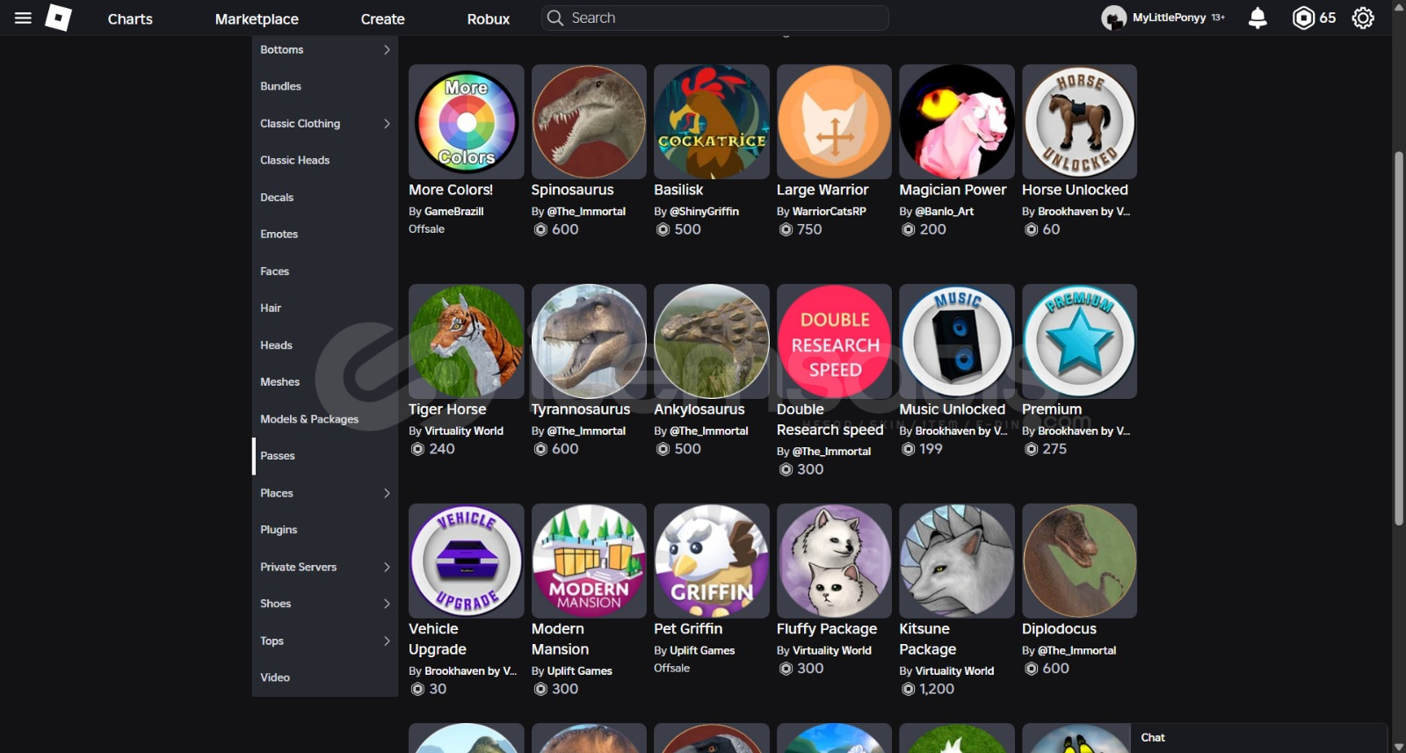Expand the Bottoms category chevron
The image size is (1406, 753).
click(x=387, y=50)
